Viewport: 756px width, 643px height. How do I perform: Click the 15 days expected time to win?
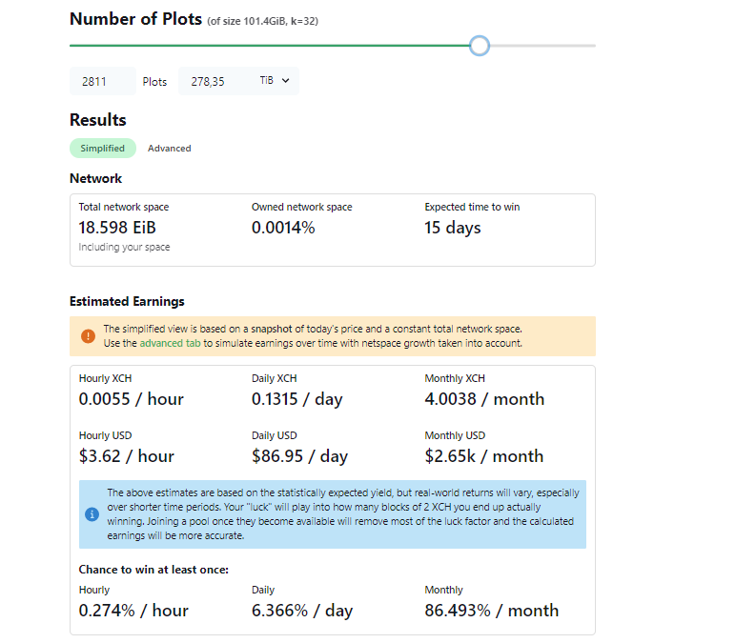[x=453, y=228]
